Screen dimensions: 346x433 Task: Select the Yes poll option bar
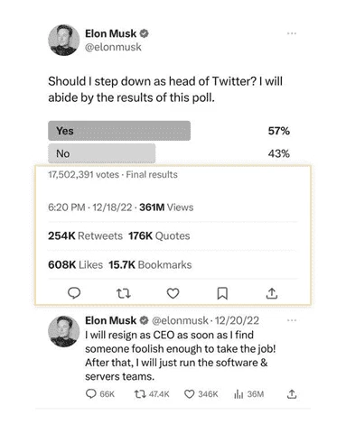119,131
